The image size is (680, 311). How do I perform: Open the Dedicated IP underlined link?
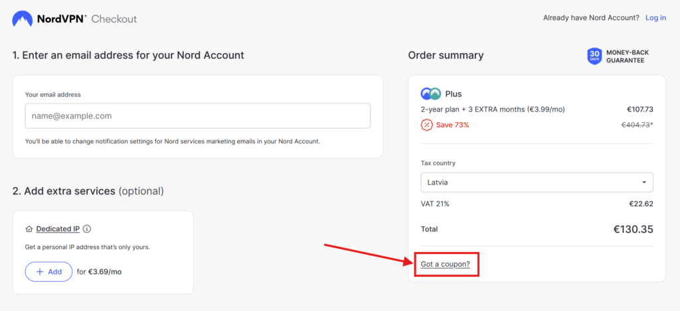[58, 229]
